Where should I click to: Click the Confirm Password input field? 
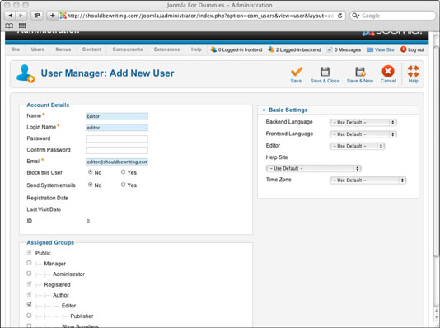coord(117,150)
